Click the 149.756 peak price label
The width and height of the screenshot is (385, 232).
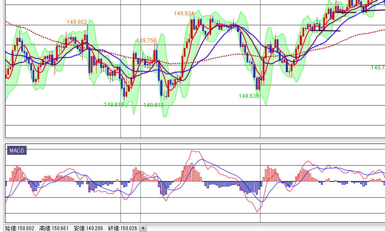coord(146,41)
